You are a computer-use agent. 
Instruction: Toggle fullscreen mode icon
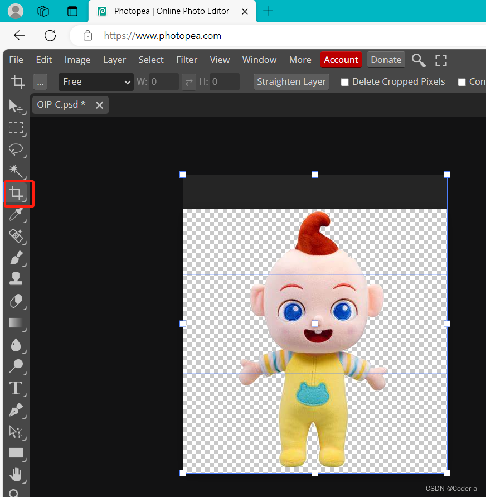(441, 60)
